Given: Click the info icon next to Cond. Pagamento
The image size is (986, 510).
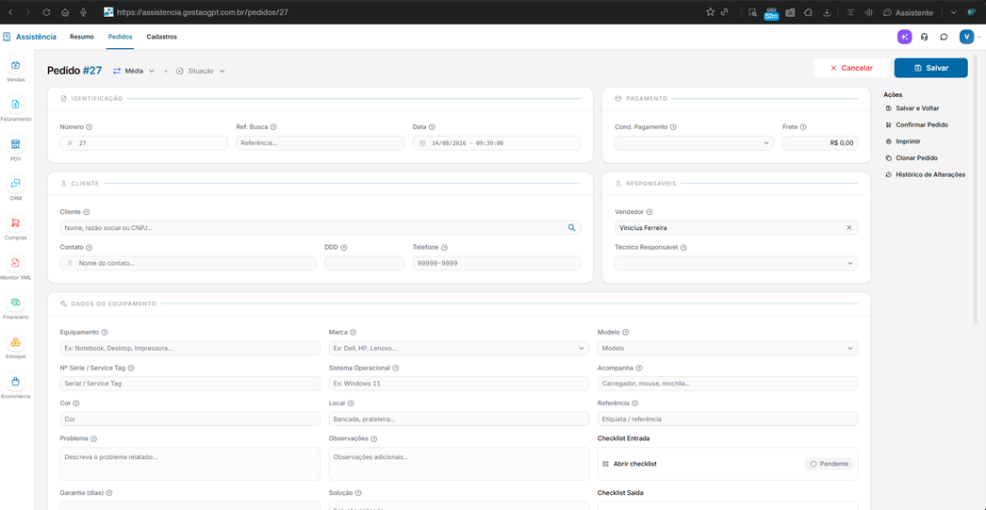Looking at the screenshot, I should 673,127.
